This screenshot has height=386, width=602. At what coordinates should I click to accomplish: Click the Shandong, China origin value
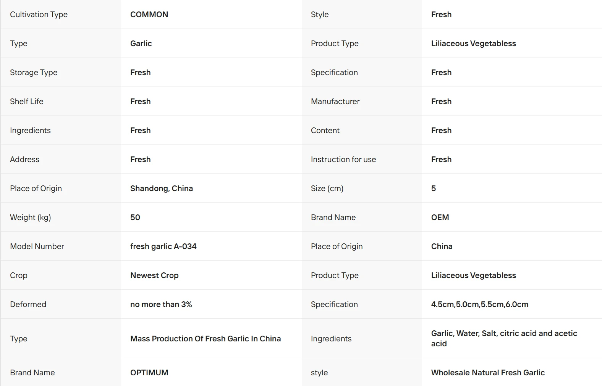[x=162, y=188]
